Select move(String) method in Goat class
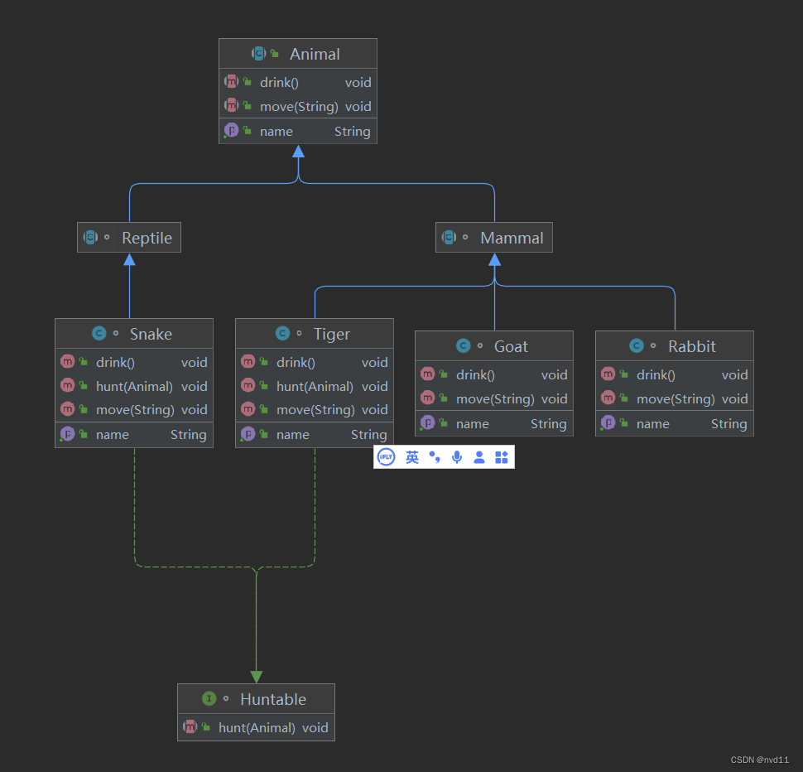The width and height of the screenshot is (803, 772). (494, 398)
